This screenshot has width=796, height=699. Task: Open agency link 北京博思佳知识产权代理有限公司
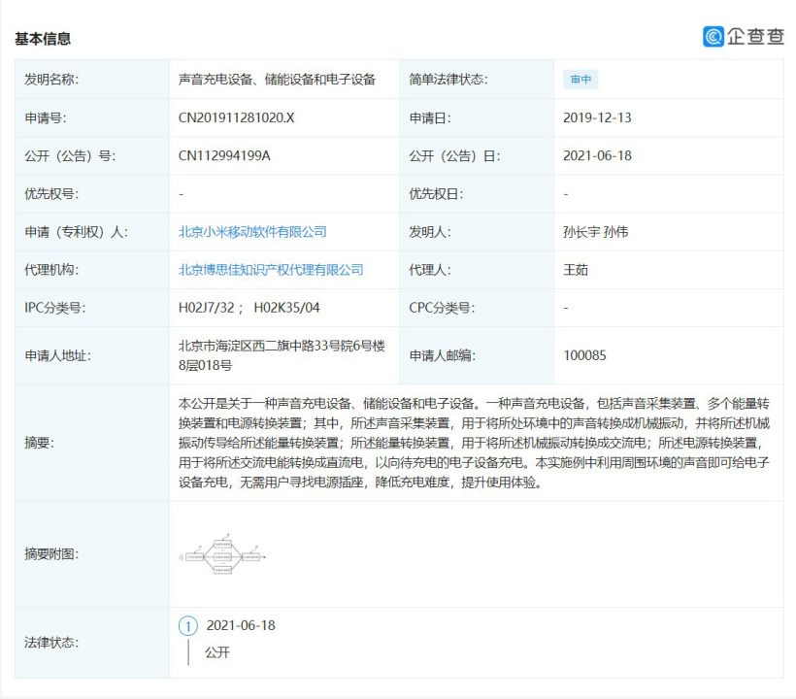271,270
